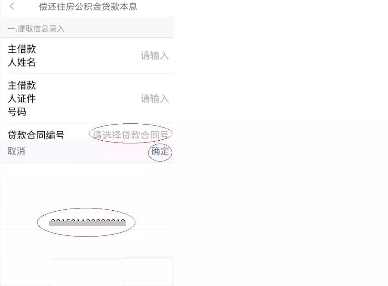Viewport: 388px width, 286px height.
Task: Click the 贷款合同编号 label
Action: click(x=36, y=135)
